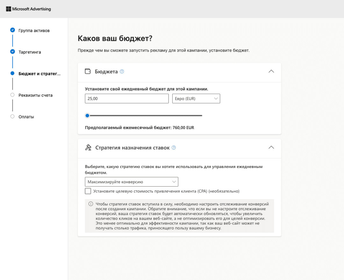The width and height of the screenshot is (344, 280).
Task: Open help tooltip next to Стратегия назначения ставок
Action: pyautogui.click(x=173, y=147)
